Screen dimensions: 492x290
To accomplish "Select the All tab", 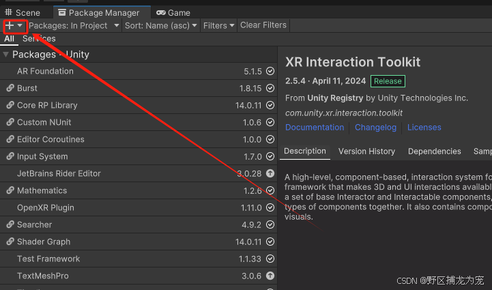I will pyautogui.click(x=9, y=39).
